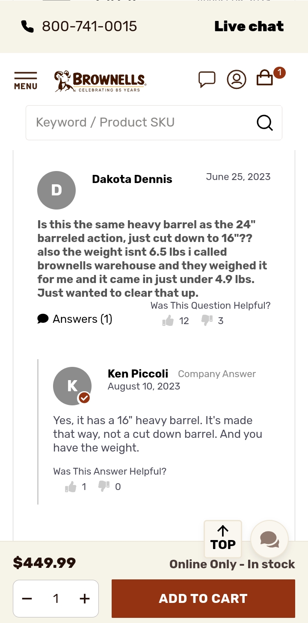
Task: Mark Ken Piccoli's answer as helpful
Action: pyautogui.click(x=71, y=487)
